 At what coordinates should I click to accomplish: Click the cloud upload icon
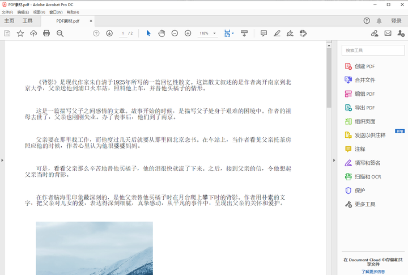pos(33,33)
